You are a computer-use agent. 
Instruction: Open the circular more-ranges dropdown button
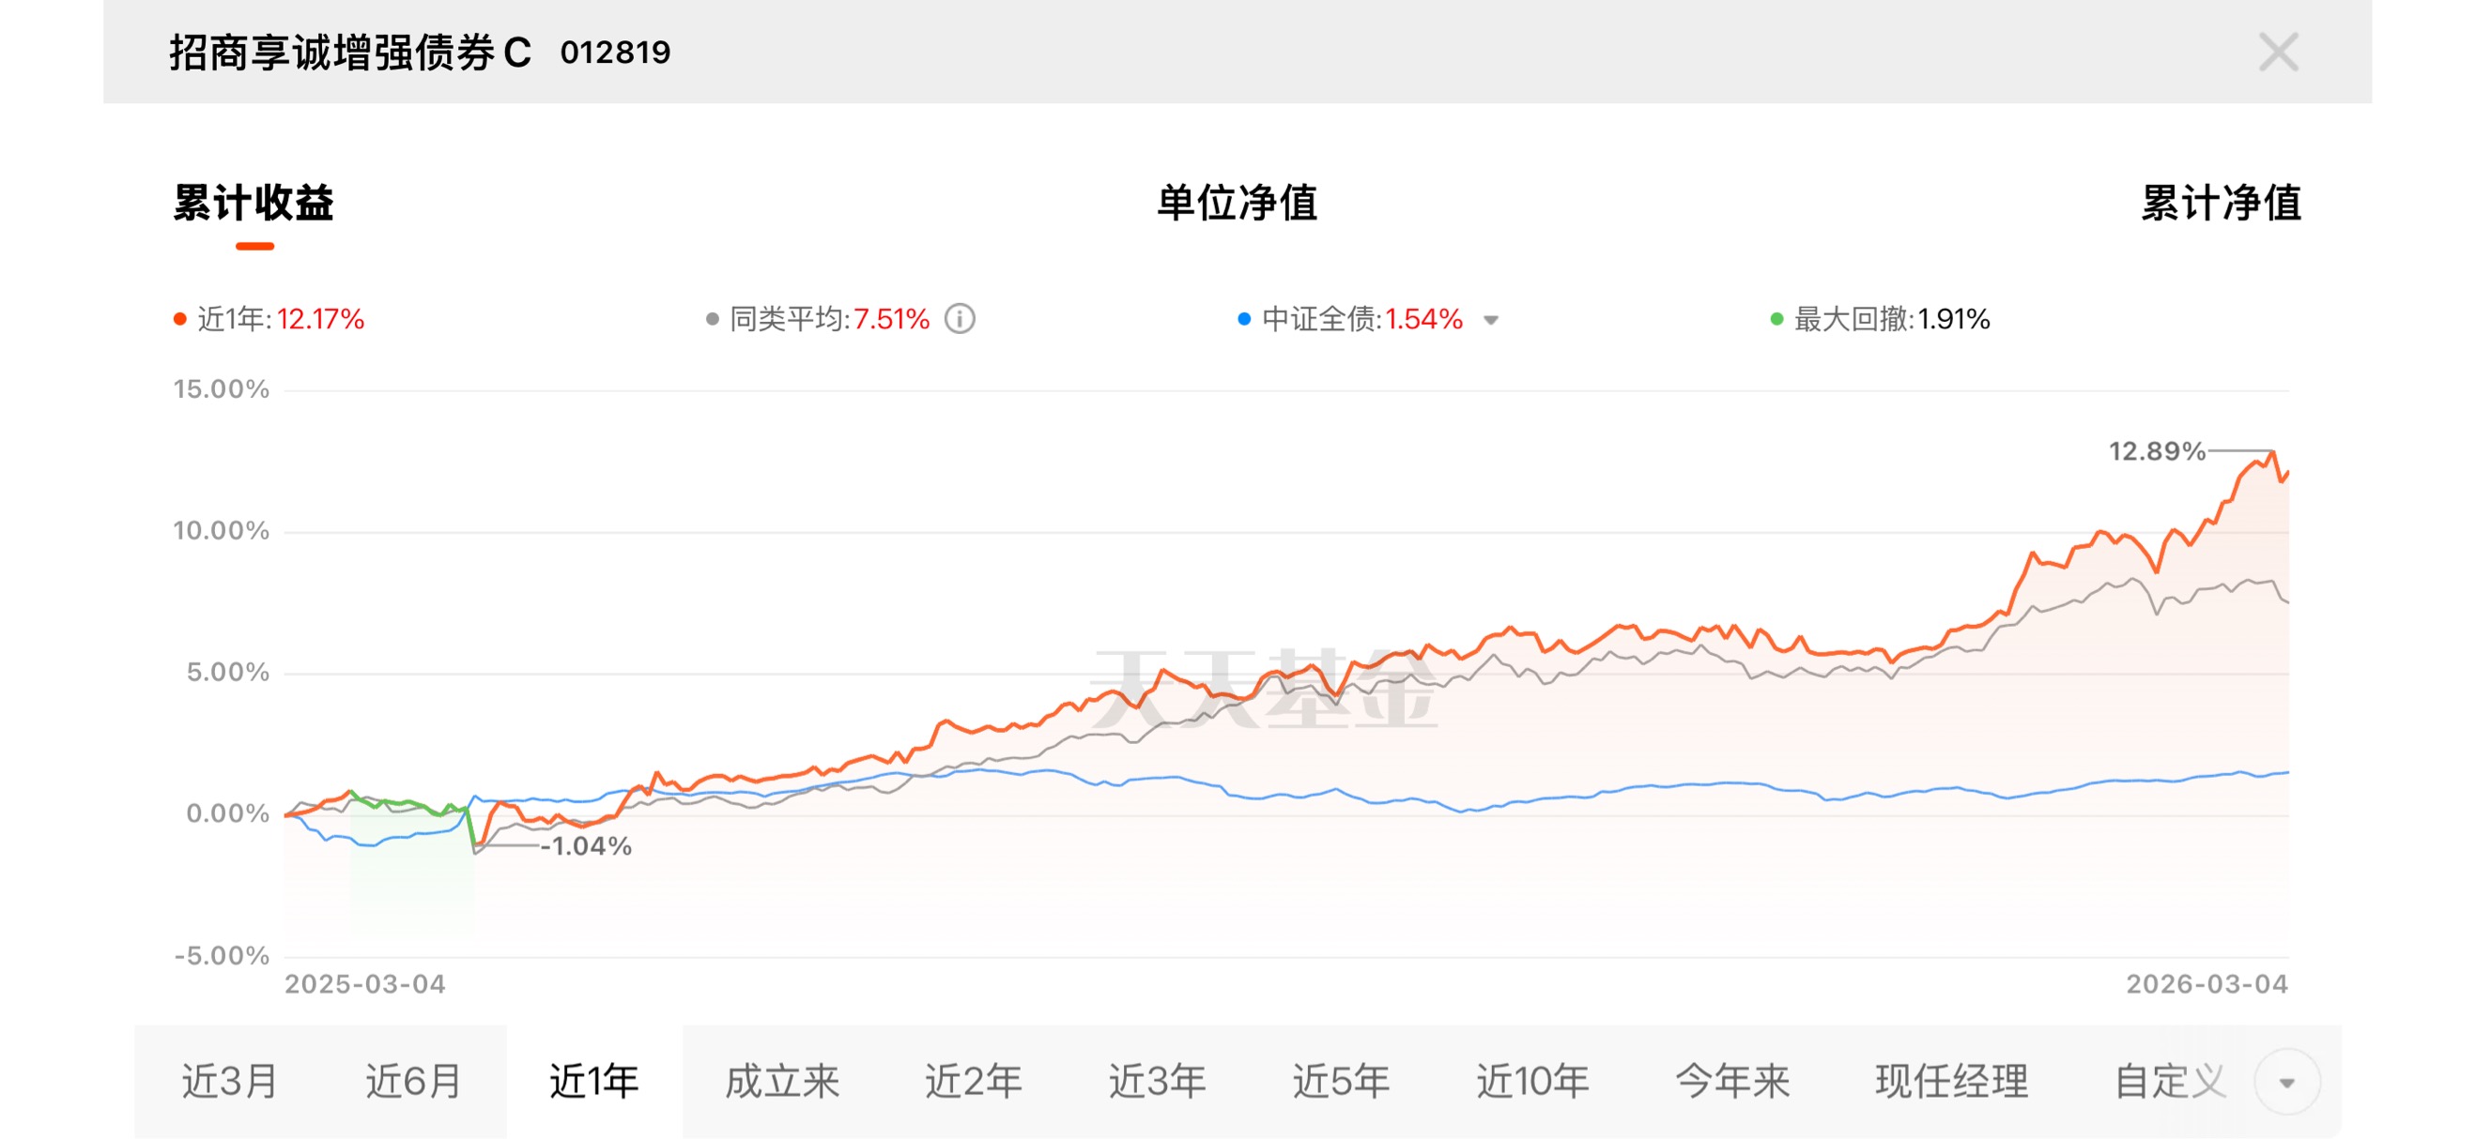[2286, 1083]
